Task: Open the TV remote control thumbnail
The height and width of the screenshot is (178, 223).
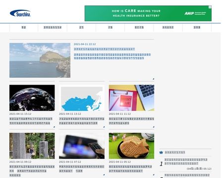Action: tap(82, 146)
